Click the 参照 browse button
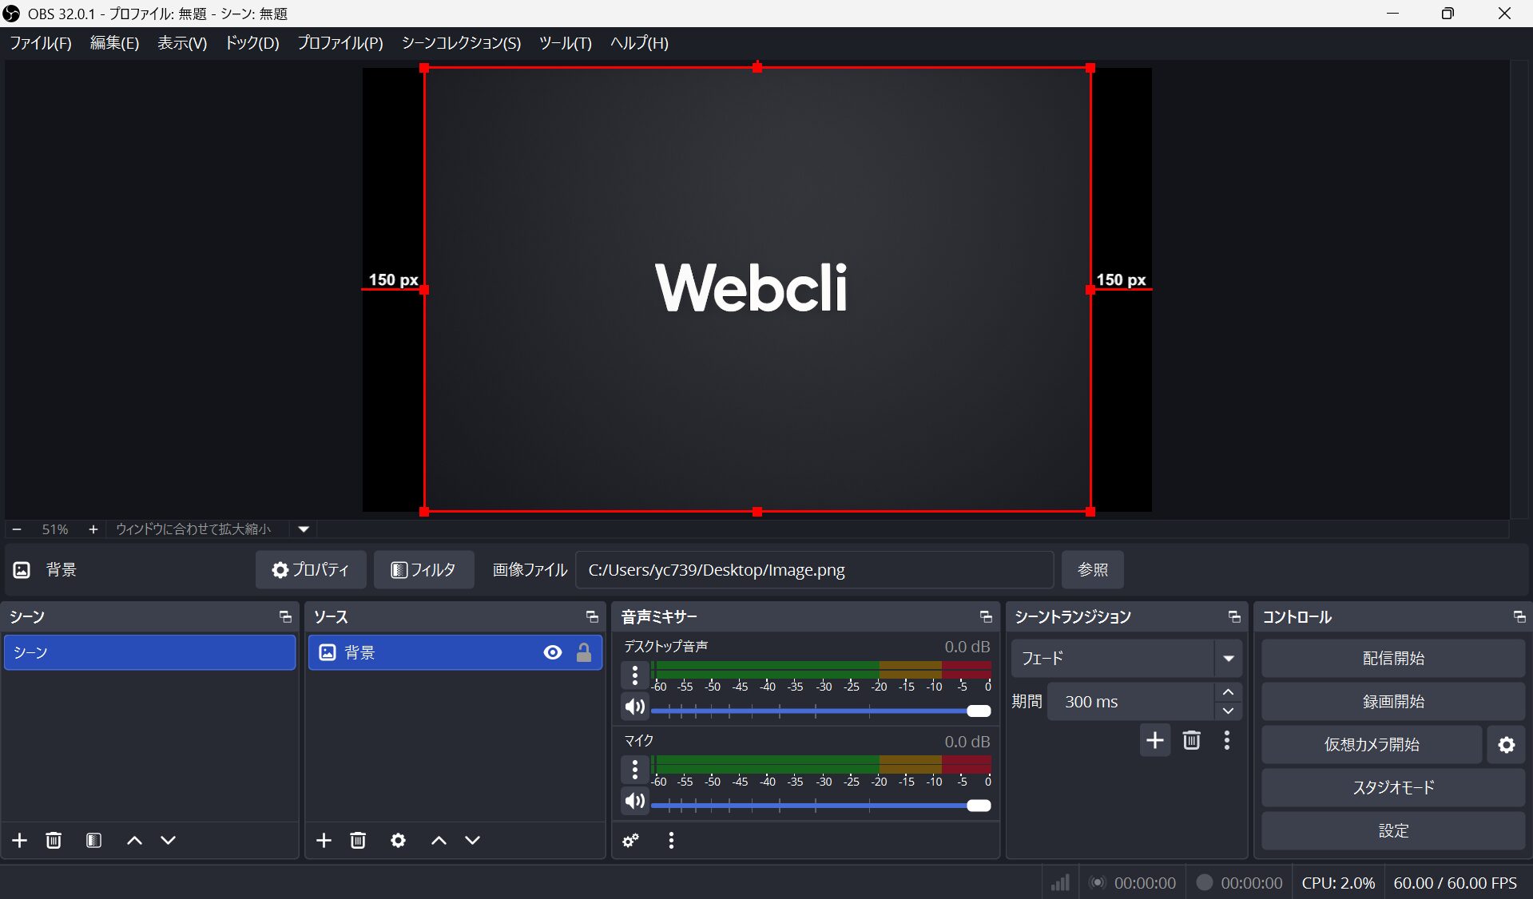 [1092, 569]
